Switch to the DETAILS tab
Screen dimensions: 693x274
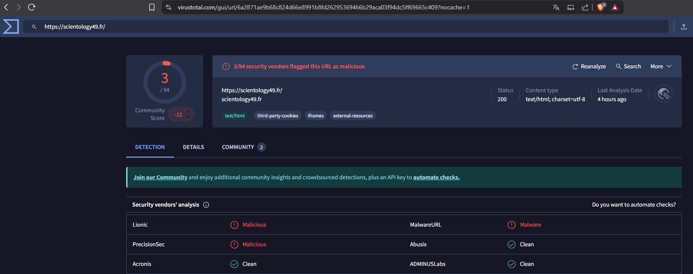193,147
